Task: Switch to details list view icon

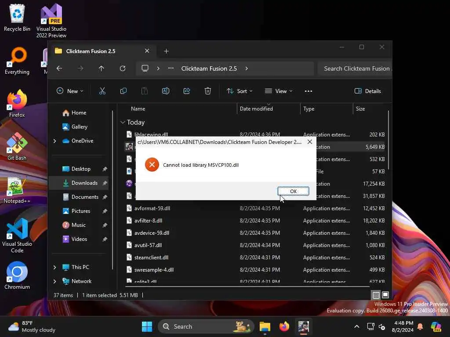Action: tap(376, 295)
